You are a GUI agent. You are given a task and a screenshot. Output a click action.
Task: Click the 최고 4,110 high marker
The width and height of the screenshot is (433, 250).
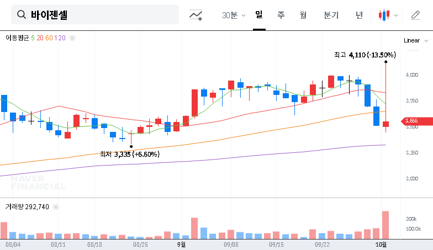click(x=365, y=55)
